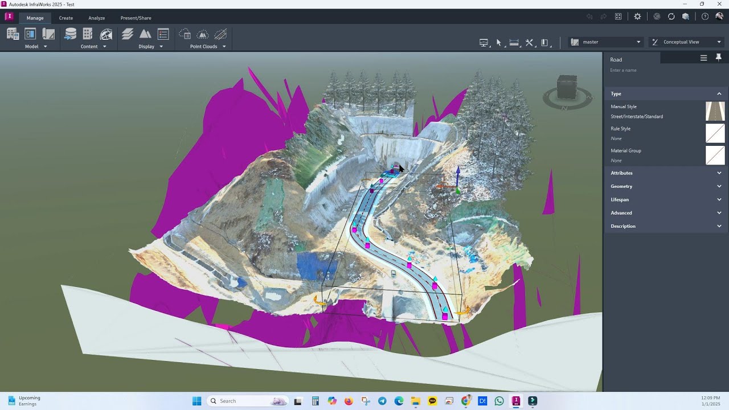
Task: Open the Surface Layers stacked icon
Action: 128,34
